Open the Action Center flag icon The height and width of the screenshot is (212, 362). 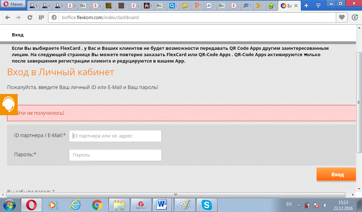316,205
